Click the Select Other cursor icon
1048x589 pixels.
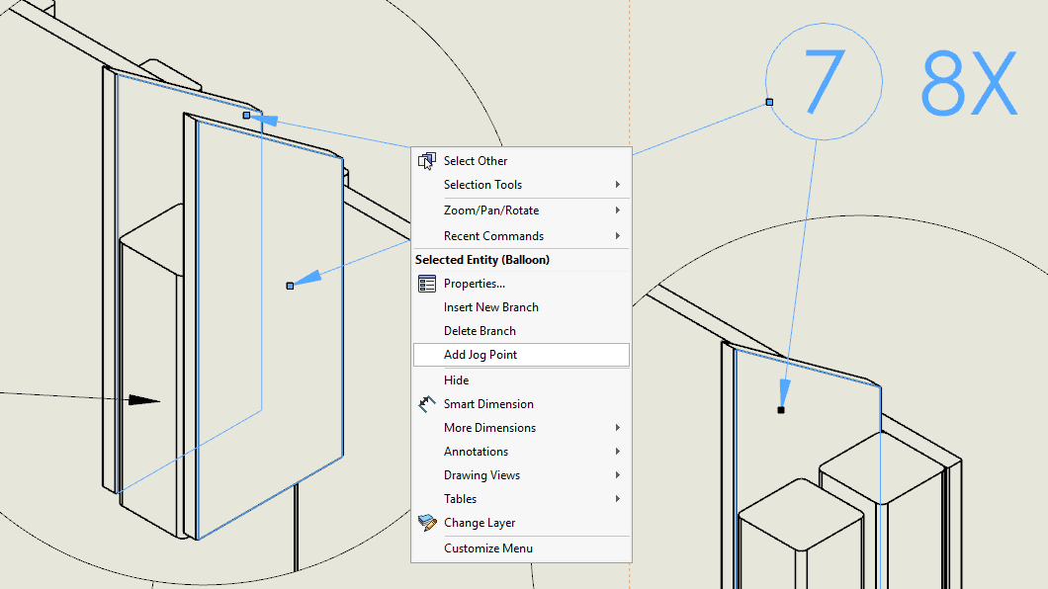tap(427, 161)
